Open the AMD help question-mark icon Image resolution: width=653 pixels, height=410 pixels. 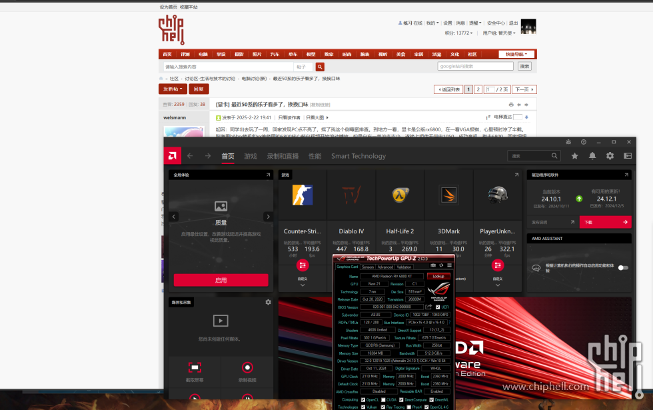[x=584, y=142]
